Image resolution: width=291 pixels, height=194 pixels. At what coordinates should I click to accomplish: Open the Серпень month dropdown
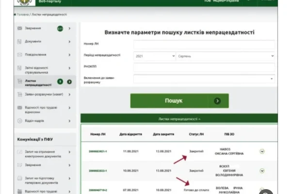(x=226, y=56)
